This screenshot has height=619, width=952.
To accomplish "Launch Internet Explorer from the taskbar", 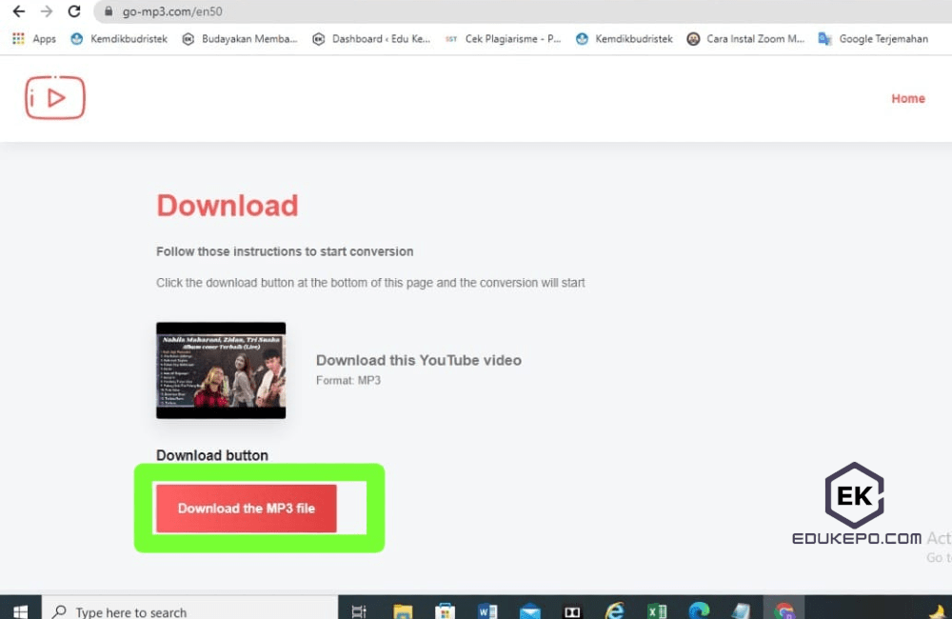I will click(615, 609).
